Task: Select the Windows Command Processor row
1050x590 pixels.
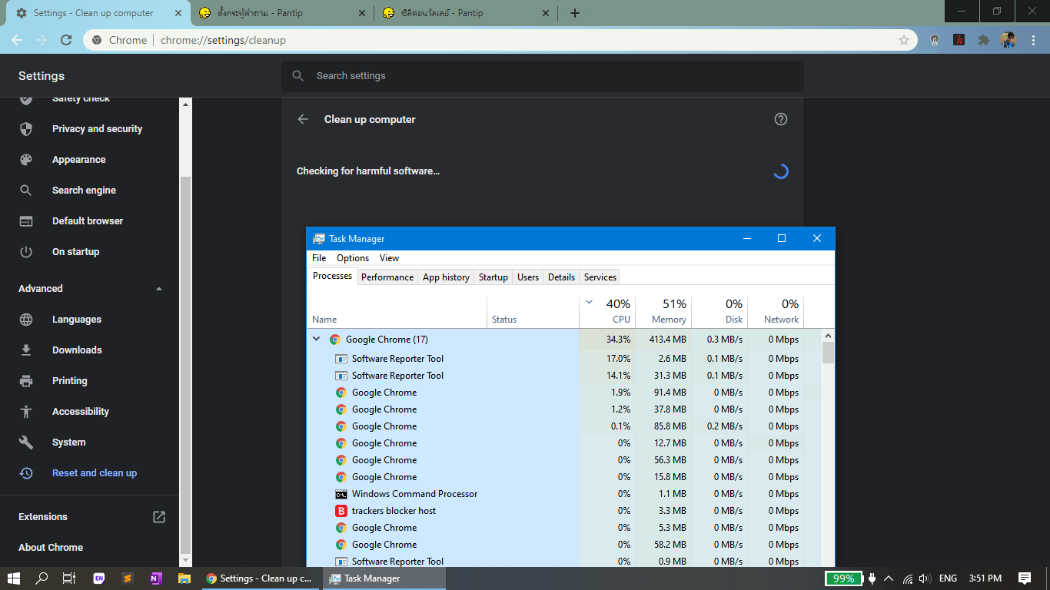Action: (564, 494)
